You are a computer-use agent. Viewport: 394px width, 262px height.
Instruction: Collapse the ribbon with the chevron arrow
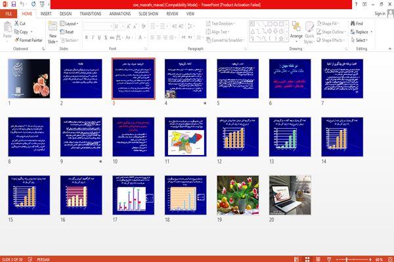click(390, 49)
